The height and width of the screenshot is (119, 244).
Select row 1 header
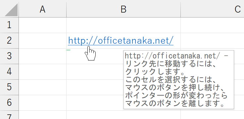9,25
